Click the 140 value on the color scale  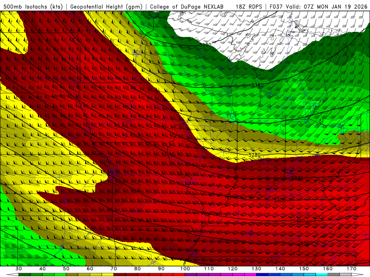(280, 269)
